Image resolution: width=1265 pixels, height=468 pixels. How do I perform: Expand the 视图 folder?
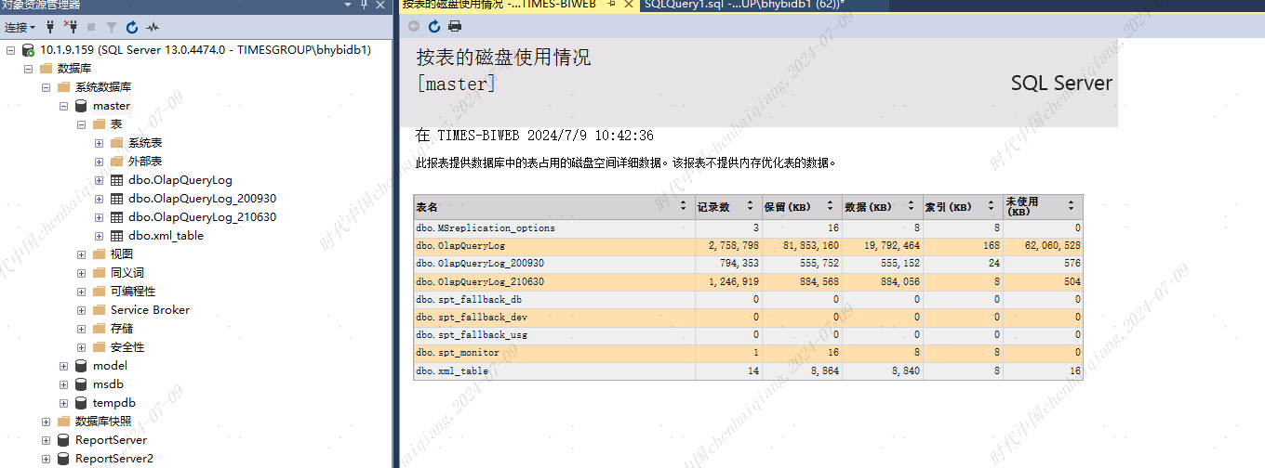pos(81,254)
